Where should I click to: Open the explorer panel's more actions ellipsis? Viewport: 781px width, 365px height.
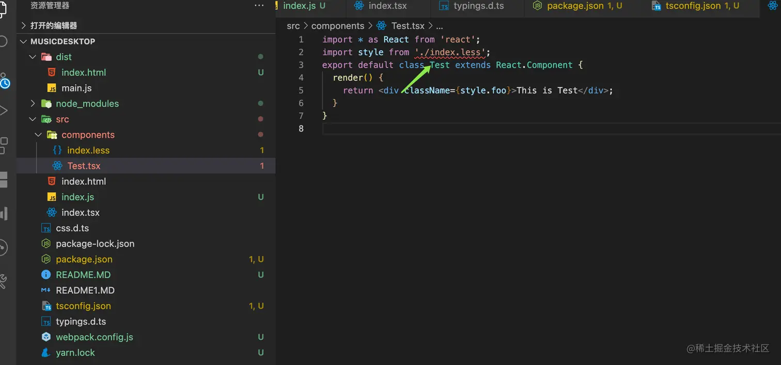point(259,6)
